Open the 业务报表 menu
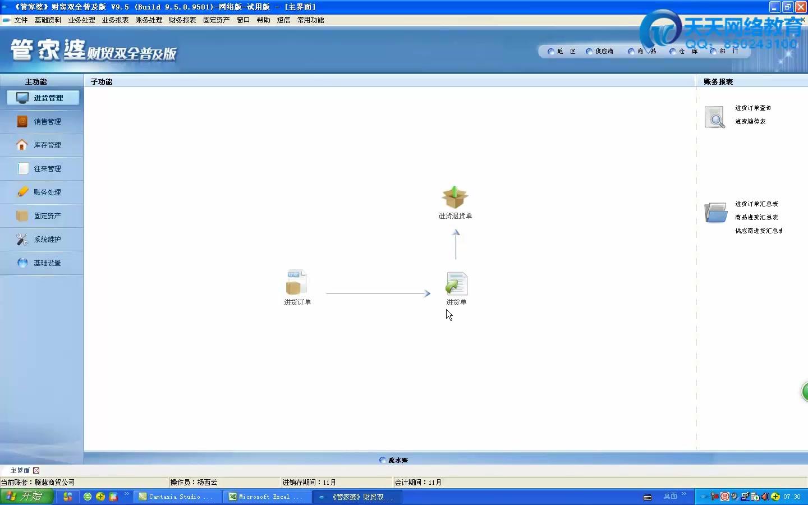This screenshot has height=505, width=808. click(115, 20)
